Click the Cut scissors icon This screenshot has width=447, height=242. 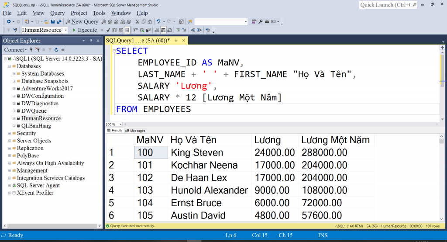137,22
